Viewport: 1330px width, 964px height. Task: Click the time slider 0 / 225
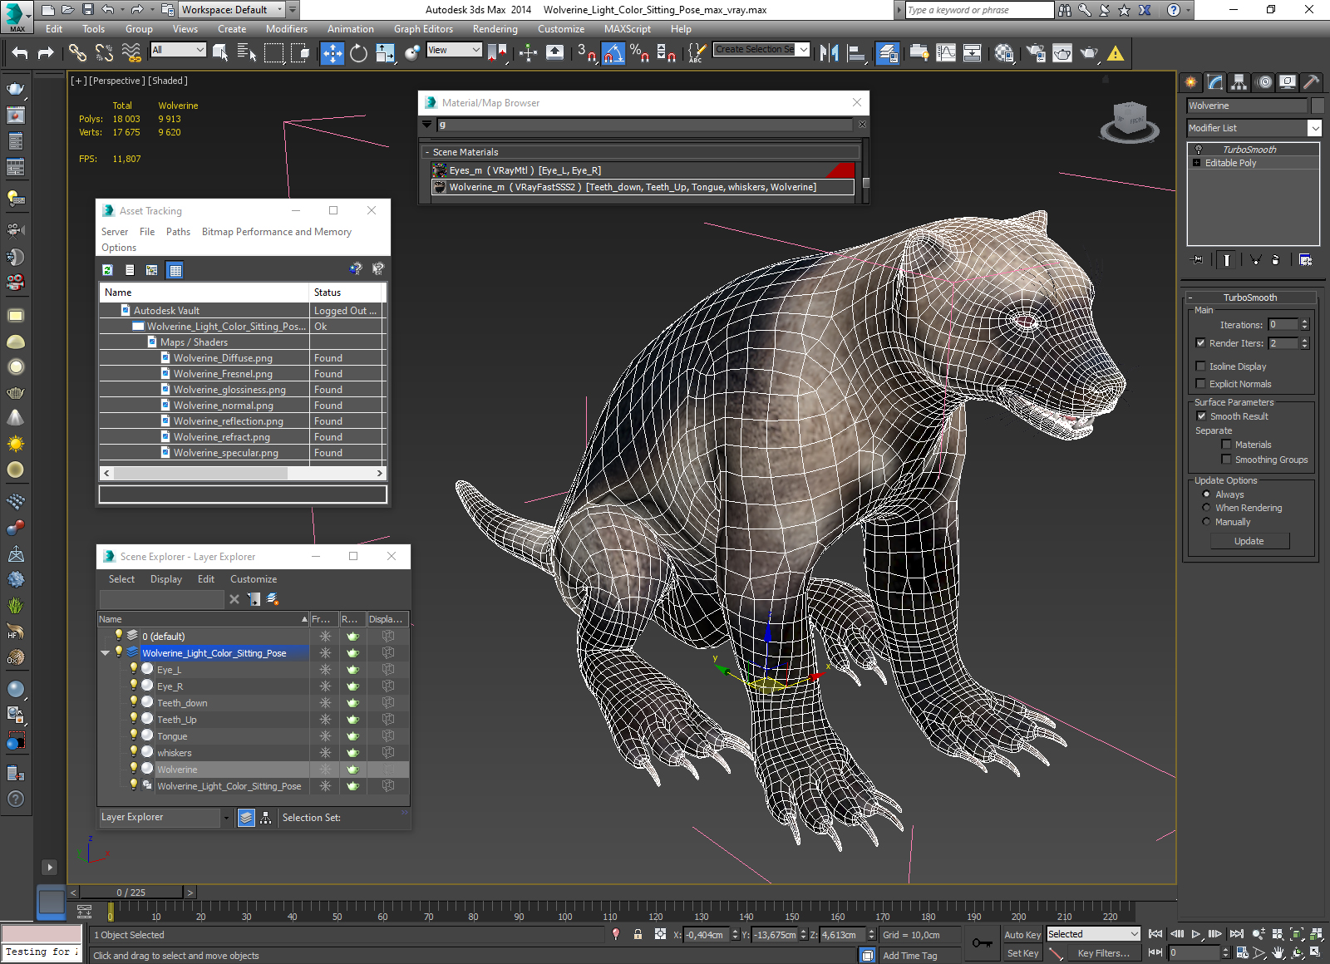coord(131,893)
